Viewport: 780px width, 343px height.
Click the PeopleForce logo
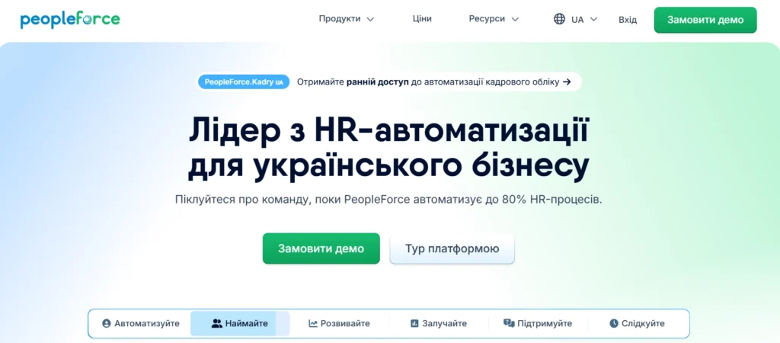click(x=70, y=19)
